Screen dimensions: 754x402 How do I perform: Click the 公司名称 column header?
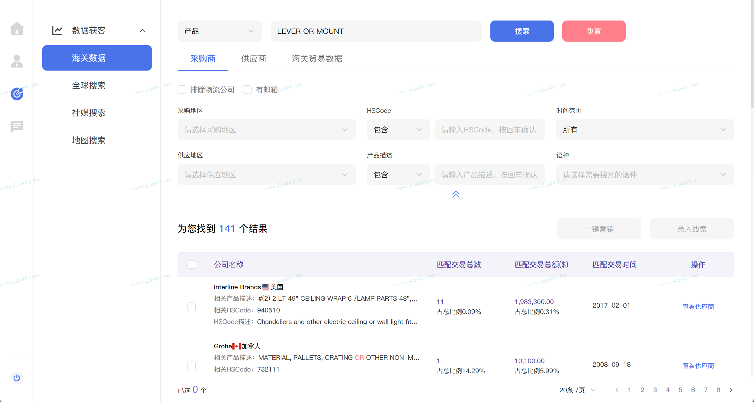coord(229,264)
